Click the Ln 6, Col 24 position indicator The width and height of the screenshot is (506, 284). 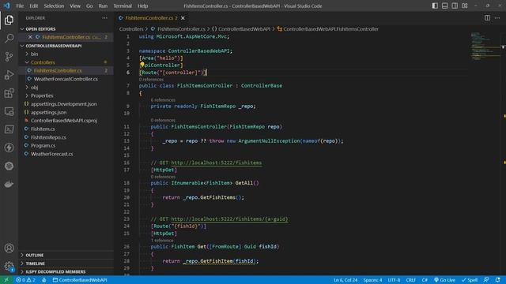pyautogui.click(x=346, y=280)
